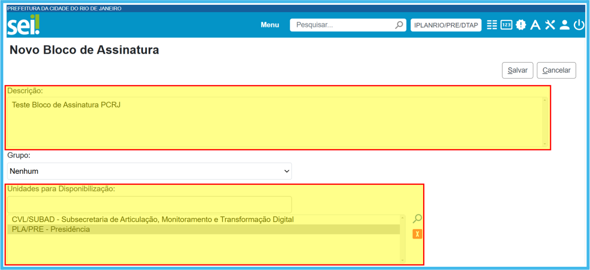590x270 pixels.
Task: Click the letter A font icon
Action: pos(535,25)
